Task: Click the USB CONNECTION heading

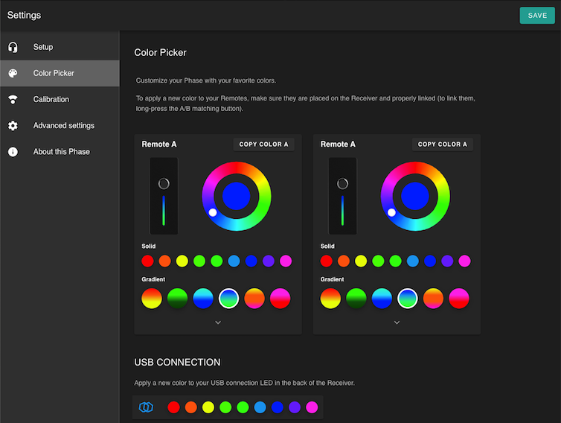Action: tap(177, 362)
